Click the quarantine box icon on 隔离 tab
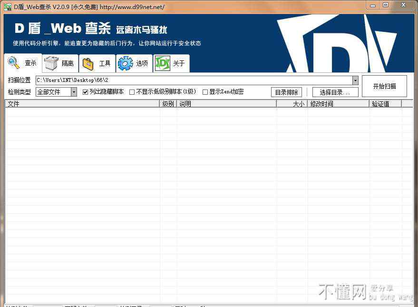This screenshot has width=418, height=307. pyautogui.click(x=51, y=63)
